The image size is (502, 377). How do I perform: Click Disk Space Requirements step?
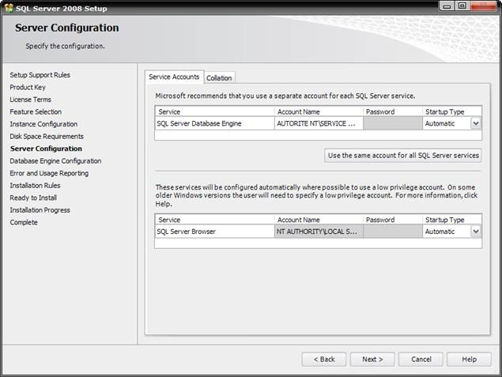point(47,136)
